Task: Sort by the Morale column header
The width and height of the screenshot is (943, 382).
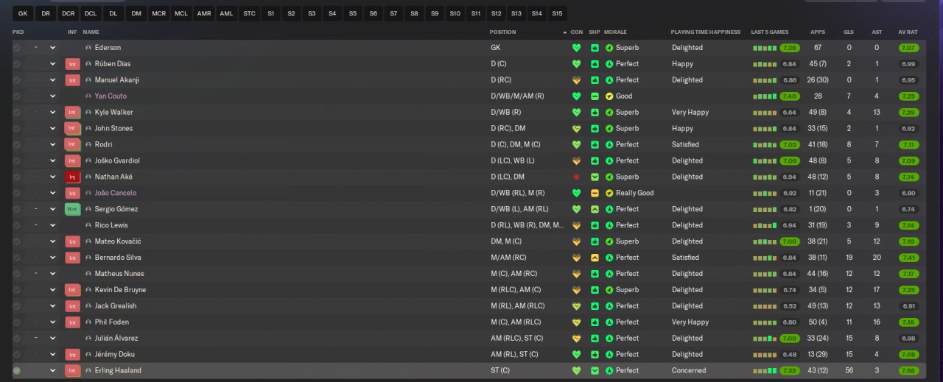Action: point(615,32)
